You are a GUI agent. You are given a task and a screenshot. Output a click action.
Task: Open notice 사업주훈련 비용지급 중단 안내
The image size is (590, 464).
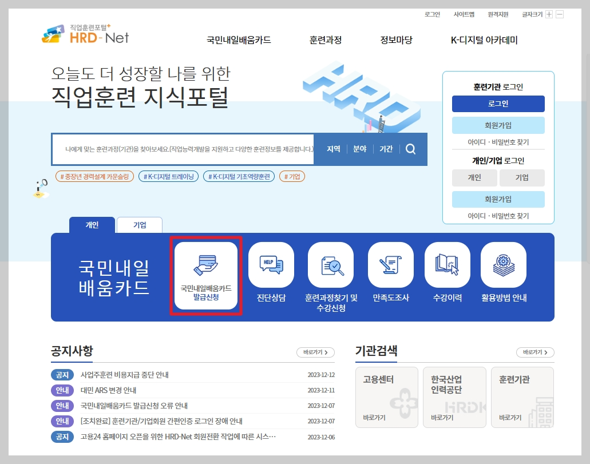[125, 375]
